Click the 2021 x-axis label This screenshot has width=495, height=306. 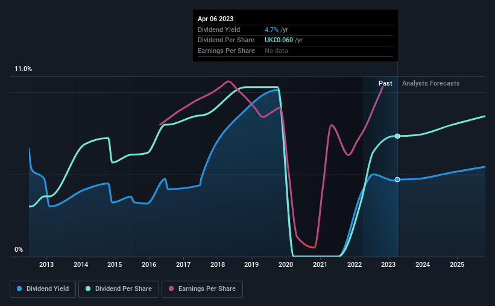(x=320, y=264)
